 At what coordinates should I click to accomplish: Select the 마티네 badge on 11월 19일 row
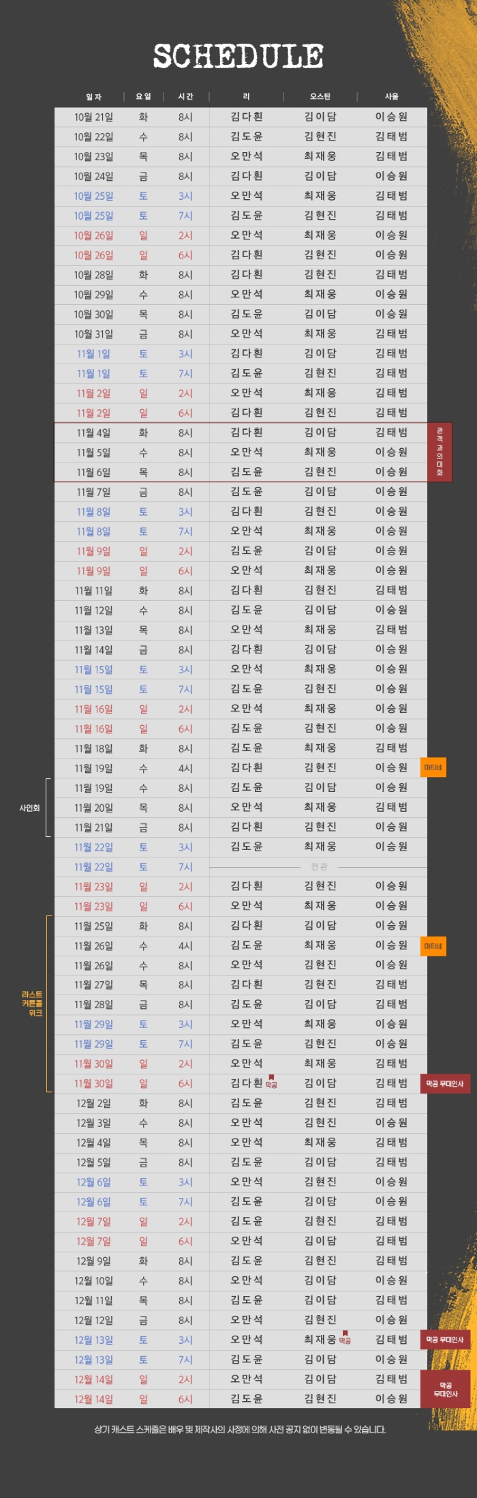click(x=433, y=768)
